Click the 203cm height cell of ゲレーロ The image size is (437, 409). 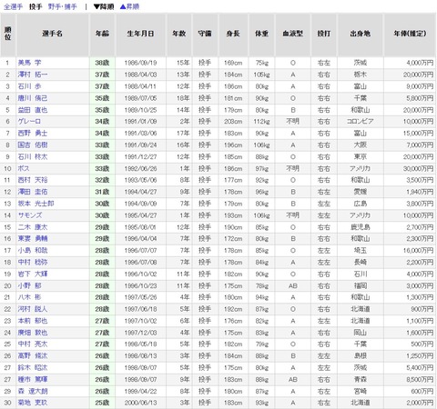click(x=233, y=122)
